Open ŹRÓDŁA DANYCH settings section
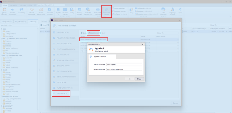 point(65,66)
